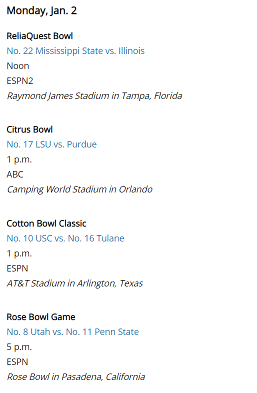This screenshot has width=257, height=393.
Task: Open the USC vs. Tulane matchup link
Action: [x=65, y=238]
